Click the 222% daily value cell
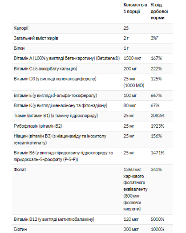 (156, 69)
